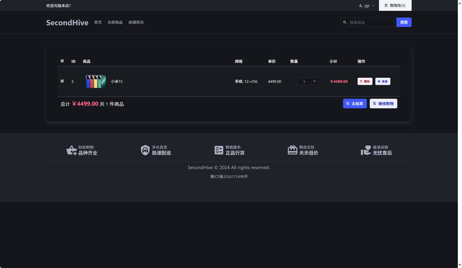Click the 小米15 product thumbnail
Image resolution: width=462 pixels, height=268 pixels.
95,81
